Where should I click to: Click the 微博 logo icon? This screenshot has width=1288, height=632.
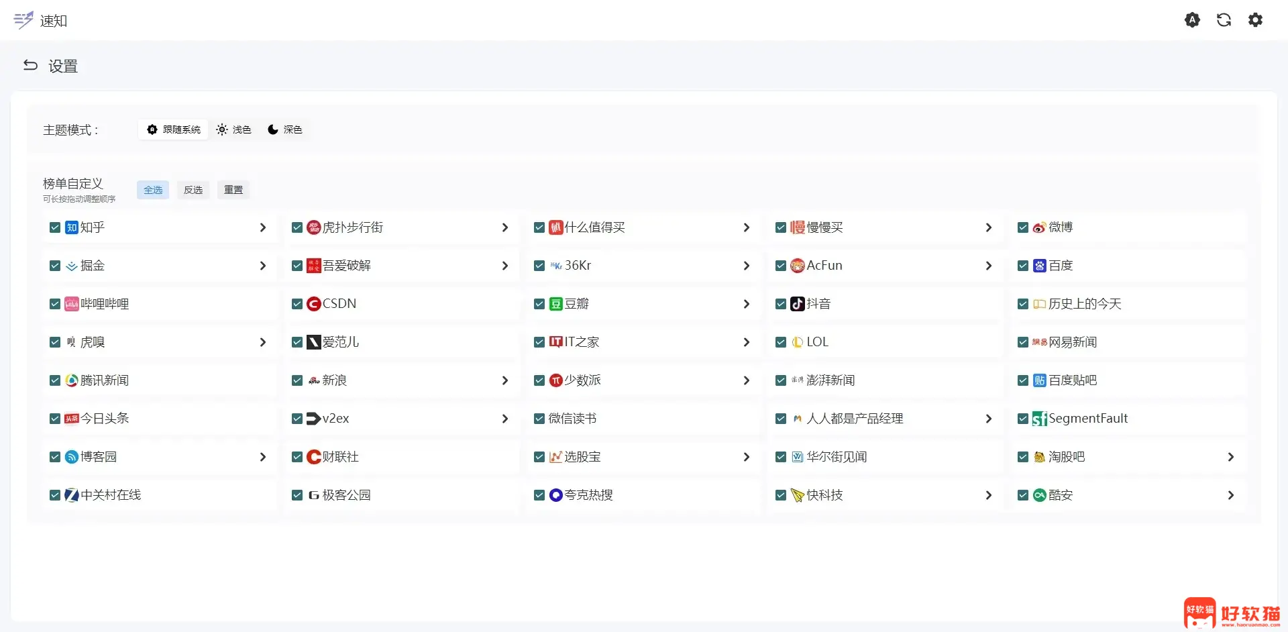1039,227
